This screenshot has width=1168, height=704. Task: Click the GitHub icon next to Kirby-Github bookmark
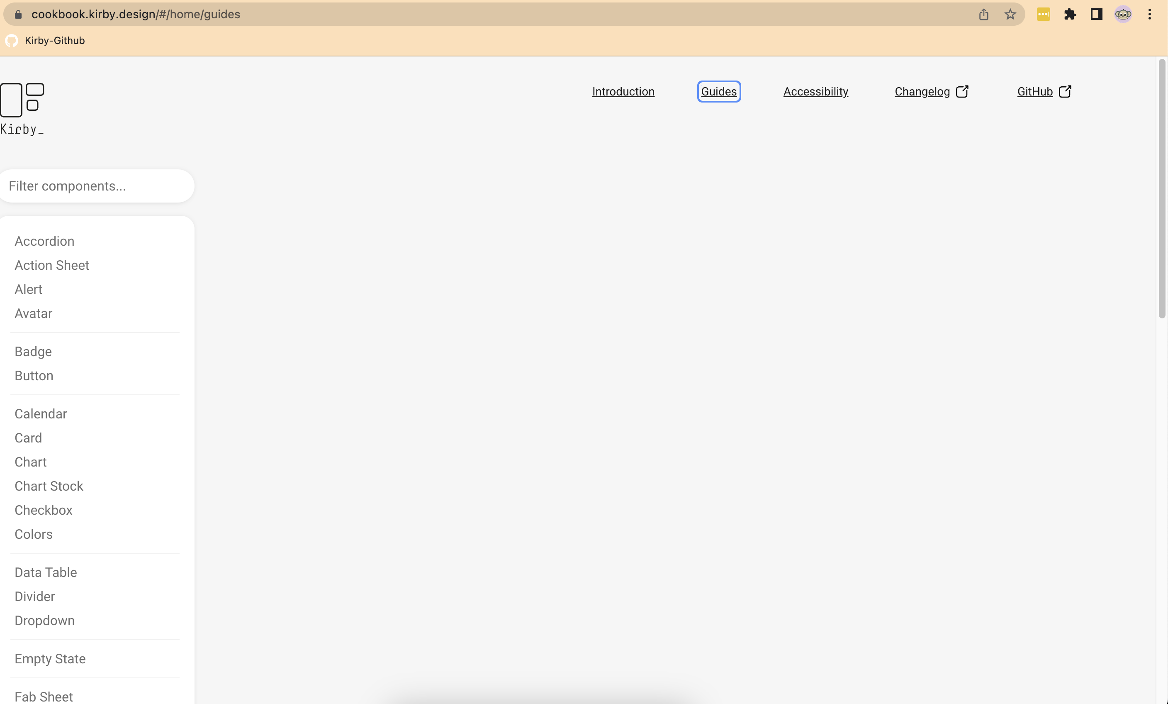pos(11,40)
